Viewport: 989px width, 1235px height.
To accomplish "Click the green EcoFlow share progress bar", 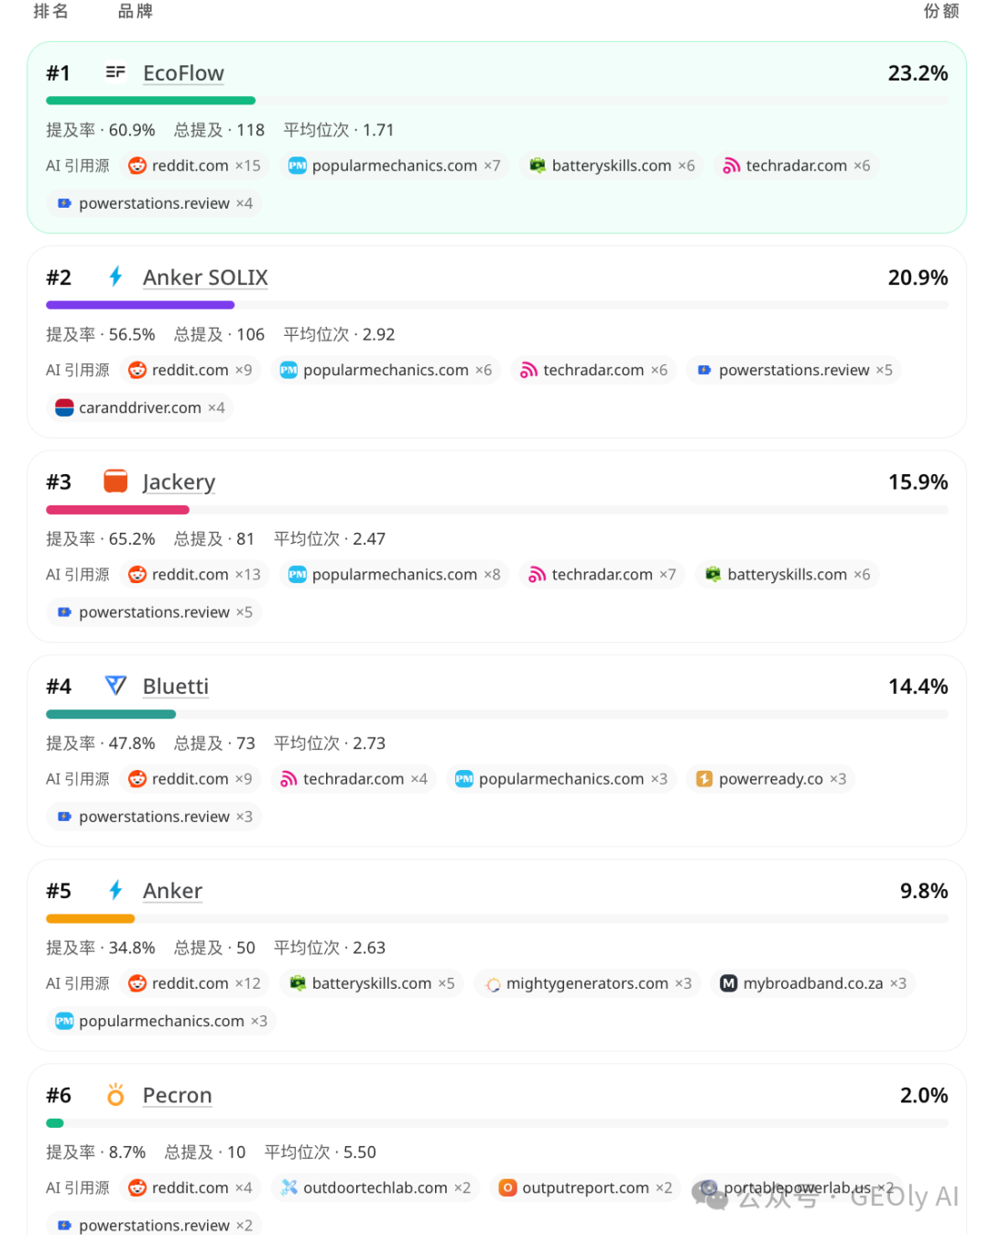I will tap(150, 101).
